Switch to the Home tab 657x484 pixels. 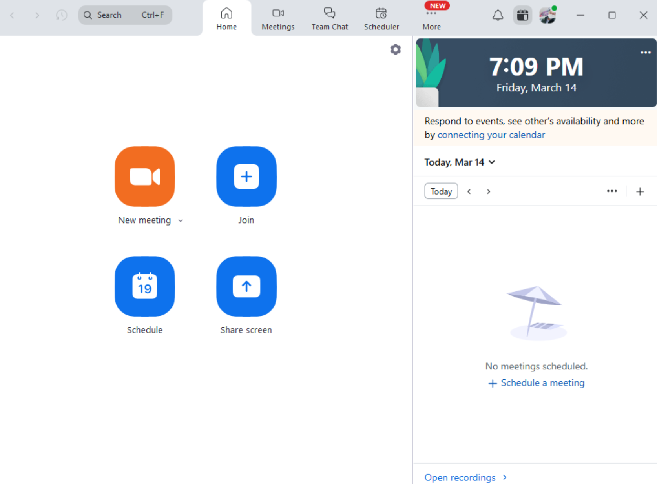pos(227,18)
